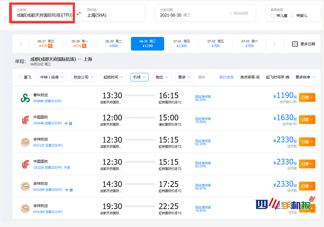
Task: Select the 06-28 周一 ¥470 date tab
Action: point(80,44)
